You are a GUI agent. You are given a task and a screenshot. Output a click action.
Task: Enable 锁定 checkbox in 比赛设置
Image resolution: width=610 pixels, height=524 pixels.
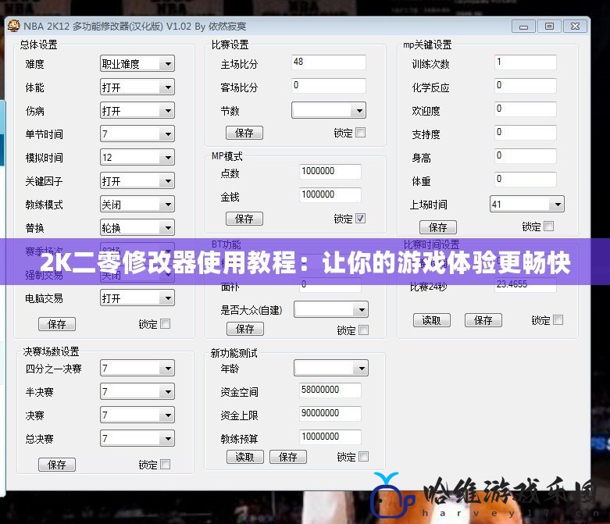pos(361,133)
